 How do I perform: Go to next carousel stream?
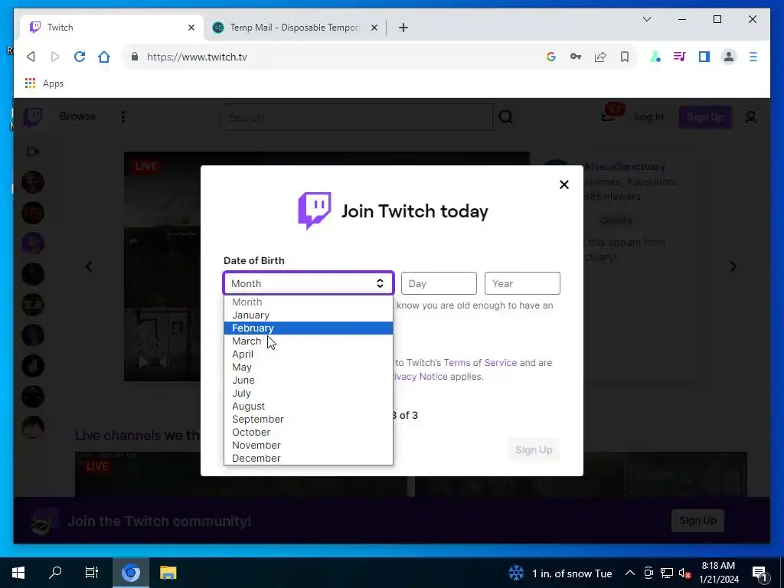[x=733, y=266]
